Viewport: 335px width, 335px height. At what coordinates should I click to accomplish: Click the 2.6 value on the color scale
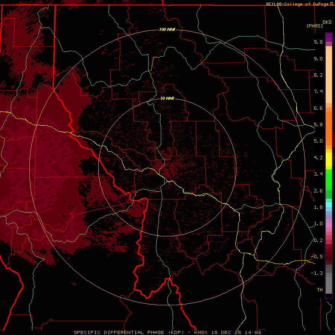tap(318, 191)
